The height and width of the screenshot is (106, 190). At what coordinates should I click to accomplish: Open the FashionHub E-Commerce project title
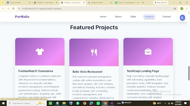click(36, 71)
